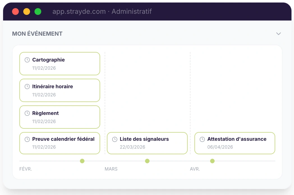The width and height of the screenshot is (294, 195).
Task: Click the clock icon on Itinéraire horaire card
Action: 27,86
